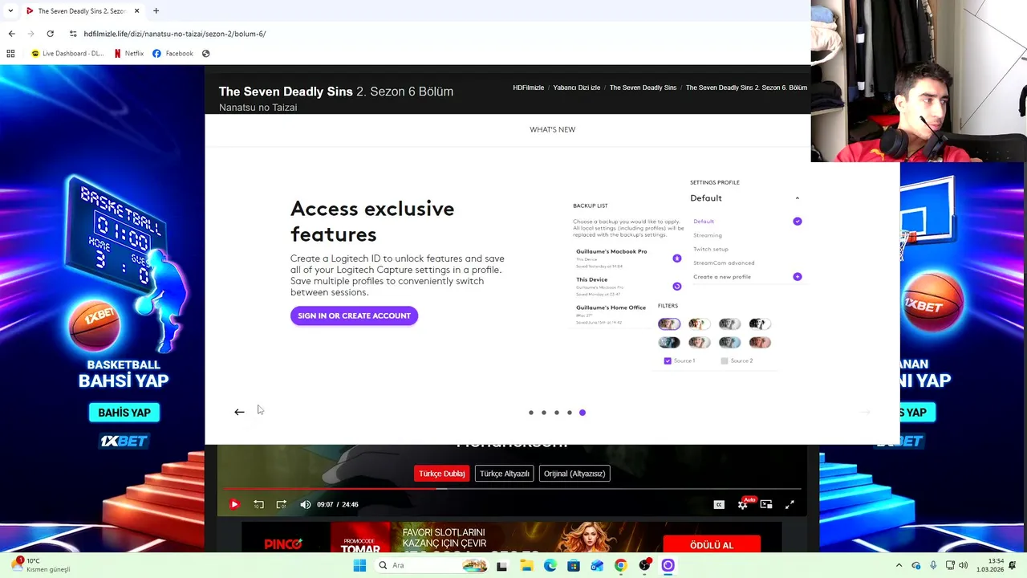The width and height of the screenshot is (1027, 578).
Task: Open Live Dashboard bookmark
Action: coord(67,54)
